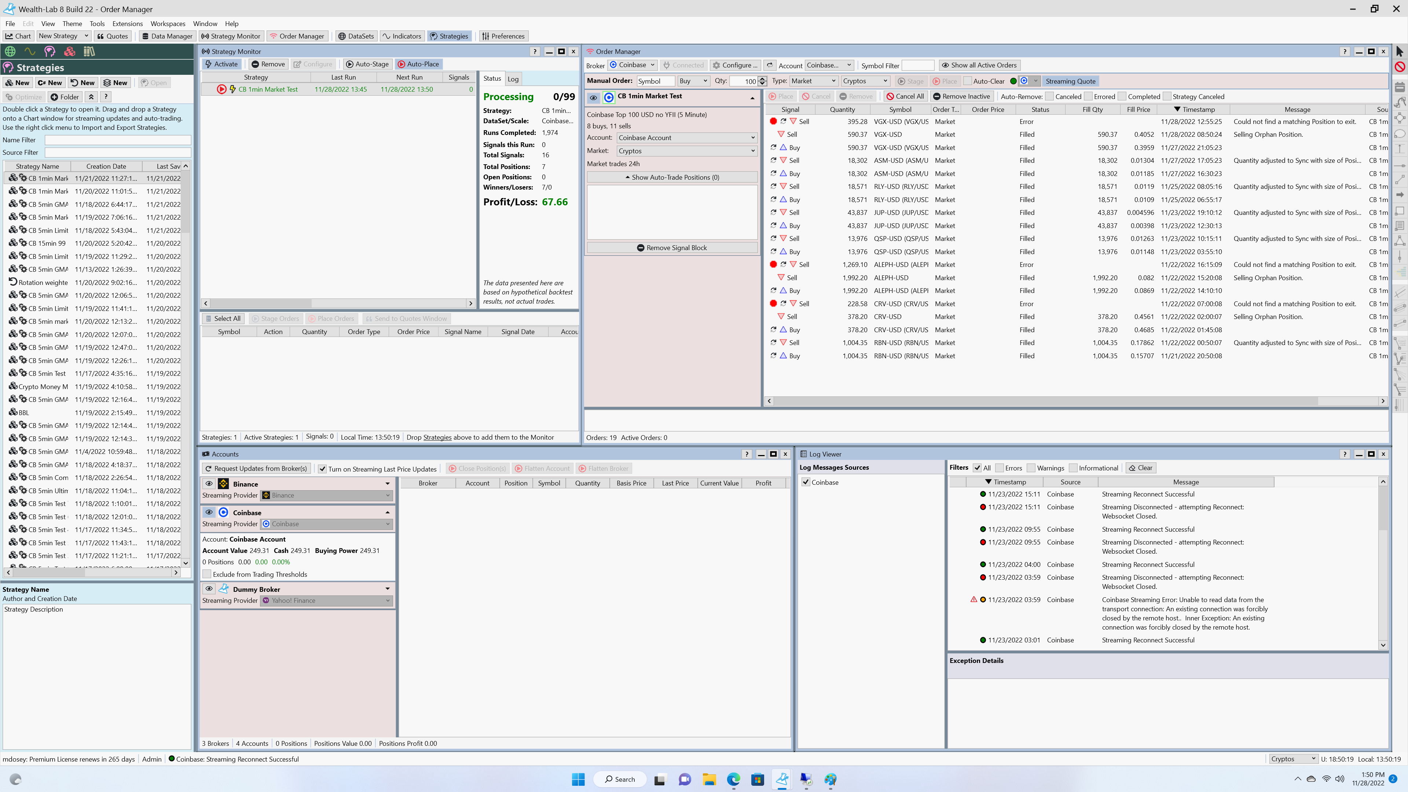The height and width of the screenshot is (792, 1408).
Task: Open DataSets from the toolbar
Action: pyautogui.click(x=356, y=36)
